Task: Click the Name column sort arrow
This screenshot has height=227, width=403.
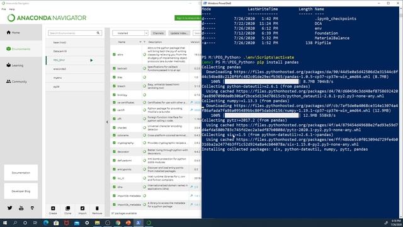Action: tap(140, 42)
